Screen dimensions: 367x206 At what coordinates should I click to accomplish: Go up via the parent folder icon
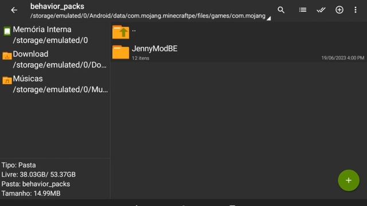coord(120,32)
